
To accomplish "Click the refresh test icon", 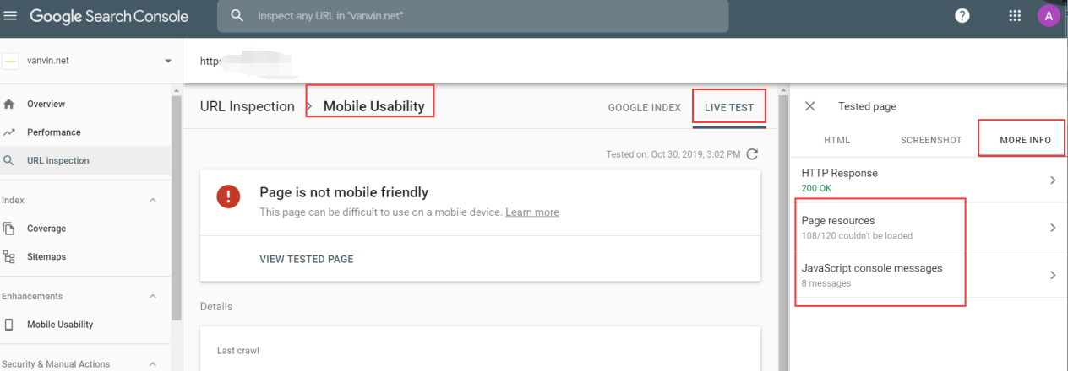I will 753,154.
